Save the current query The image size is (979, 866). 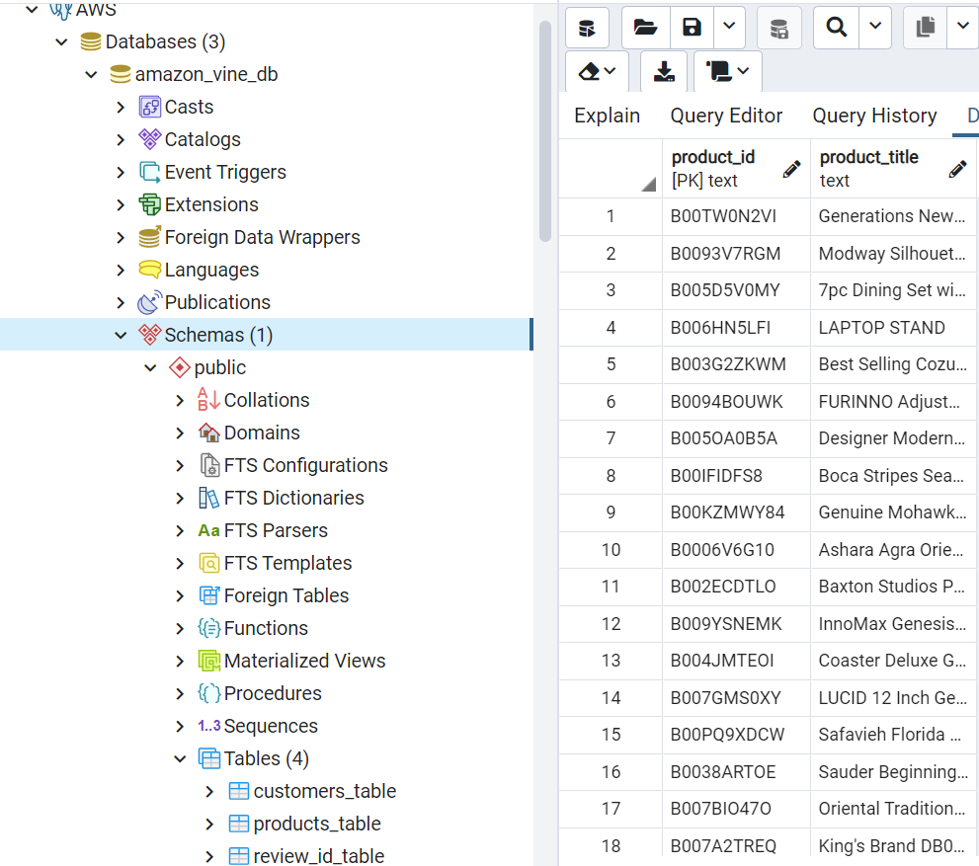coord(691,28)
